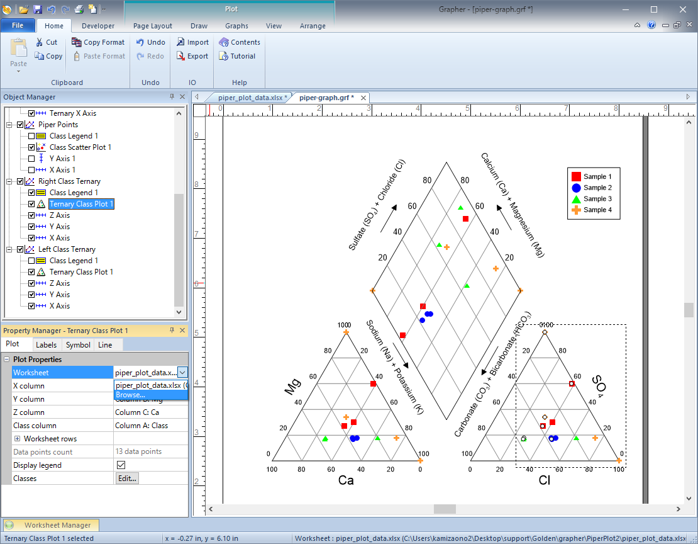Click the Right Class Ternary graph icon
This screenshot has width=698, height=544.
click(x=30, y=181)
